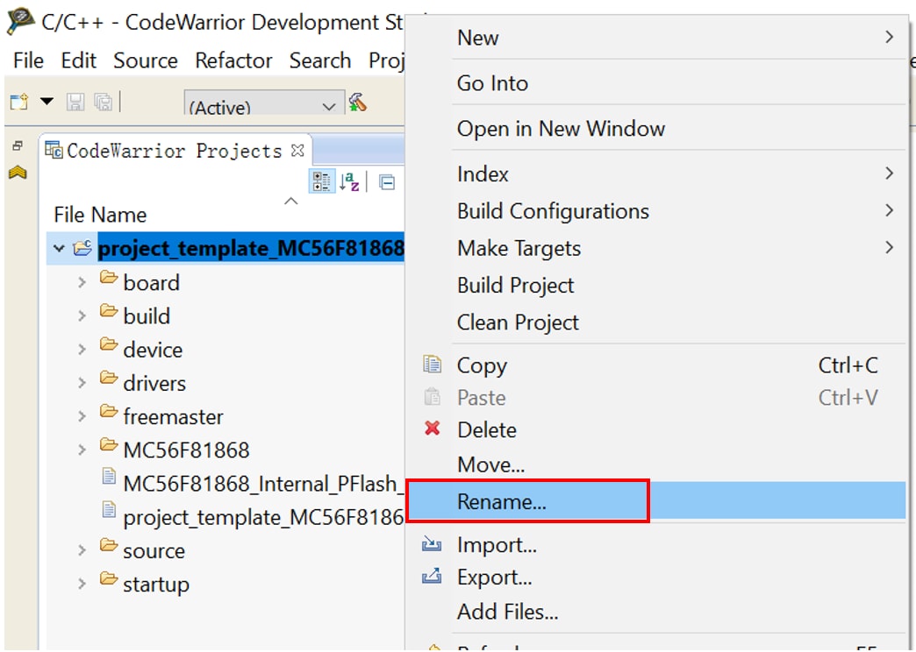Click Clean Project in context menu
Viewport: 916px width, 652px height.
[x=517, y=322]
